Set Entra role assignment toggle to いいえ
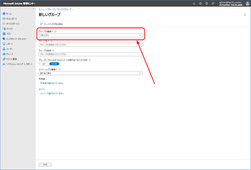The width and height of the screenshot is (251, 170). [x=54, y=64]
